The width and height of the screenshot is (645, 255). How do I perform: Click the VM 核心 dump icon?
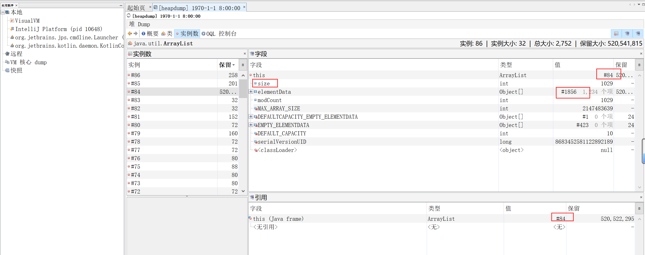click(7, 62)
